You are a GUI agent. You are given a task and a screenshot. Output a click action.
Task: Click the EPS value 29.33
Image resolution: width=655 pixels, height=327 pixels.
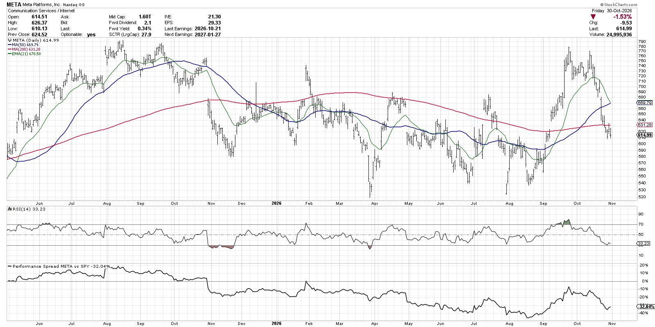point(215,23)
